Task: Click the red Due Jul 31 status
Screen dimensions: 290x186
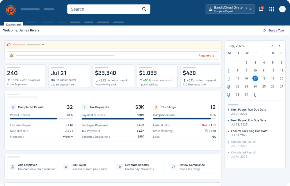Action: (x=209, y=125)
